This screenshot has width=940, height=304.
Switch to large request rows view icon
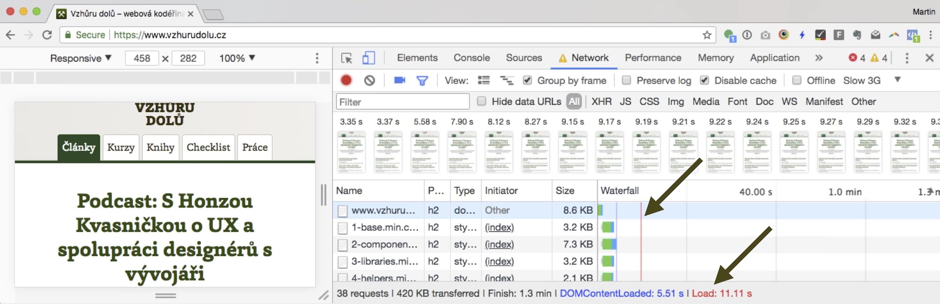tap(484, 80)
